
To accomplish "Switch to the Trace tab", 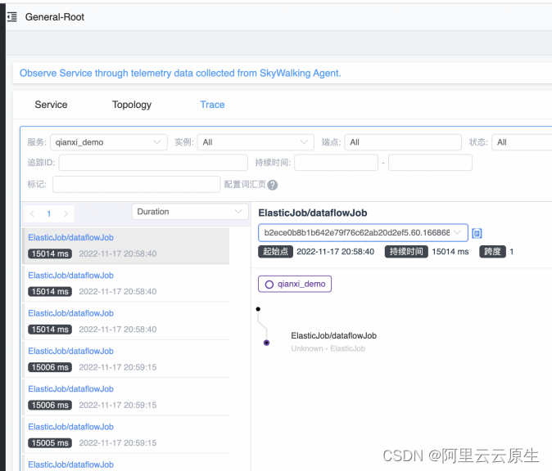I will tap(212, 105).
